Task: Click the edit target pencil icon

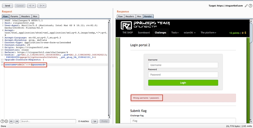Action: [246, 6]
